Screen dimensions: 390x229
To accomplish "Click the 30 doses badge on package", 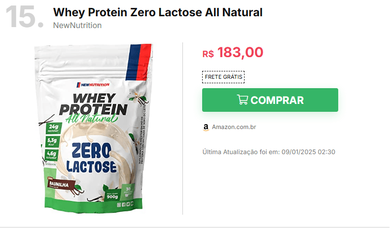I will [x=128, y=191].
